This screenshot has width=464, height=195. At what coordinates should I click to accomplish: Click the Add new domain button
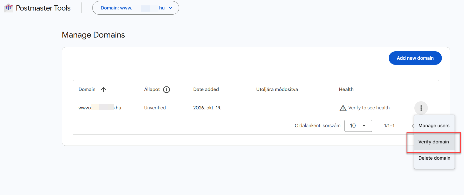coord(415,58)
